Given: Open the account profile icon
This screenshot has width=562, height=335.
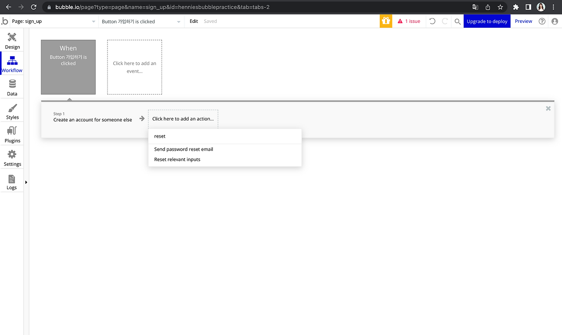Looking at the screenshot, I should [555, 21].
